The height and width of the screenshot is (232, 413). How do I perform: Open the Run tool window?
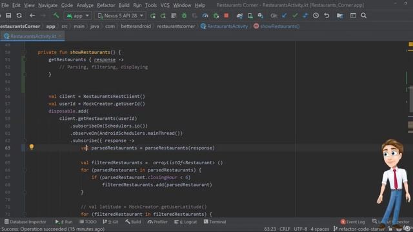point(64,222)
